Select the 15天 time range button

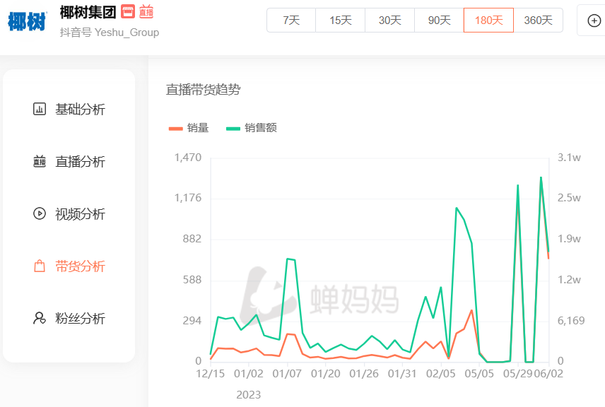[x=340, y=20]
